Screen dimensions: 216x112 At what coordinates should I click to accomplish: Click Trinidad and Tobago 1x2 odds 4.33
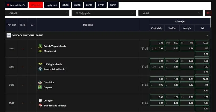(x=202, y=103)
